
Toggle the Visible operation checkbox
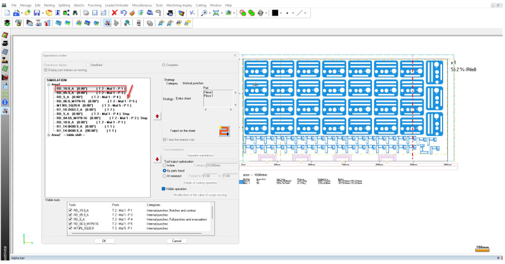[163, 189]
